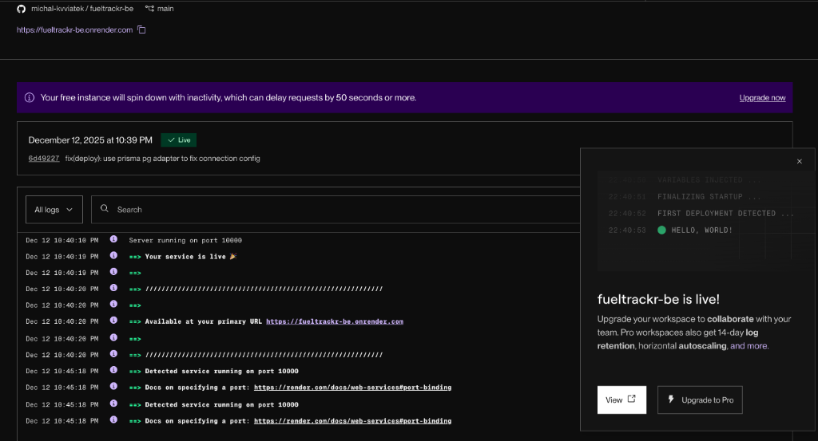The image size is (818, 441).
Task: Copy the fueltrackr-be service URL
Action: (141, 30)
